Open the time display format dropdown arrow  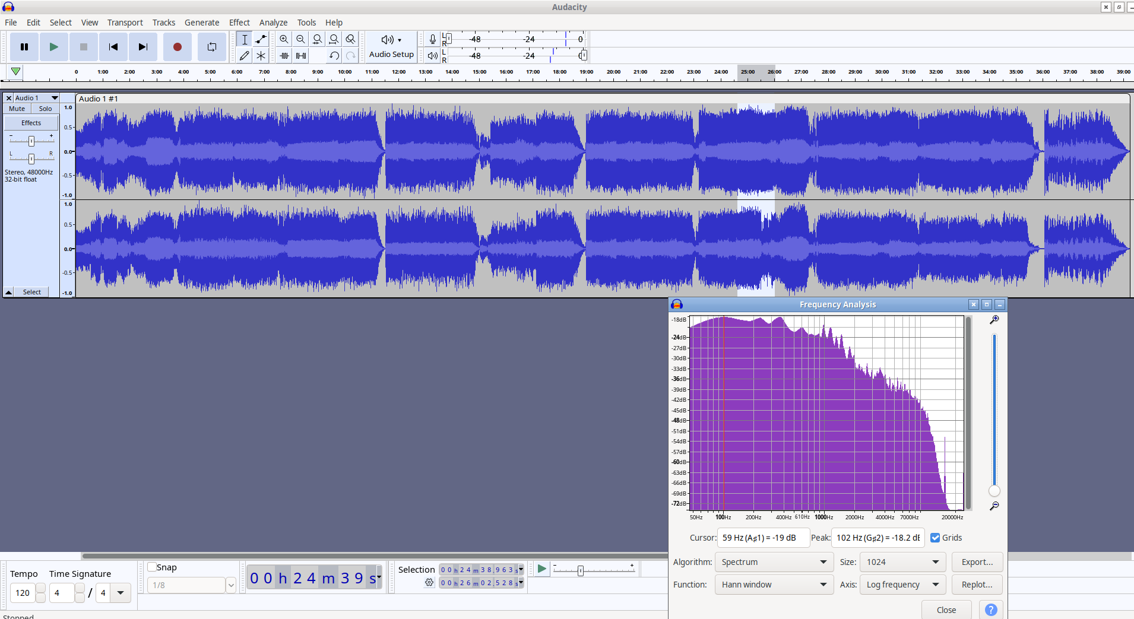tap(379, 577)
